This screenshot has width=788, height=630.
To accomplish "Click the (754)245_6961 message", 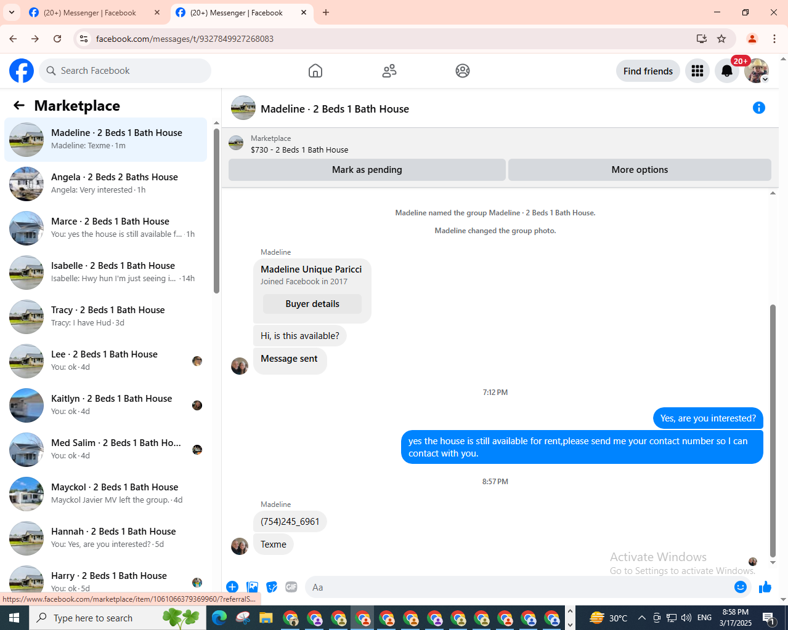I will 290,522.
